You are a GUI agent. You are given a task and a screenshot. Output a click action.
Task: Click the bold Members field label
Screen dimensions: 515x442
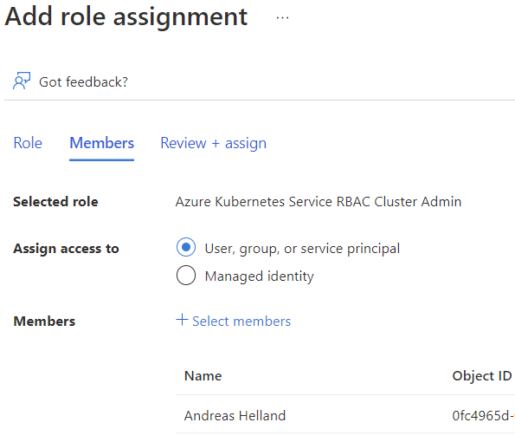pyautogui.click(x=44, y=322)
